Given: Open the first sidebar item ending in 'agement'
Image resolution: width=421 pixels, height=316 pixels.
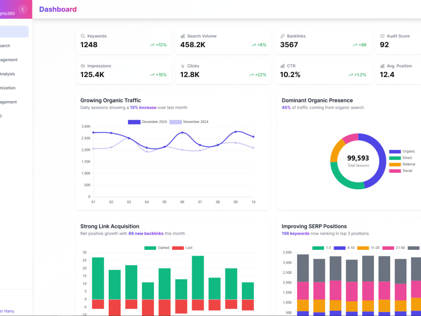Looking at the screenshot, I should [9, 60].
